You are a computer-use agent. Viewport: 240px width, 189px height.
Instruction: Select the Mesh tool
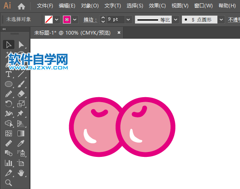tap(9, 133)
